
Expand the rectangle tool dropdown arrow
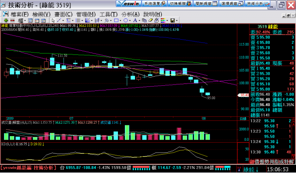tap(120, 20)
